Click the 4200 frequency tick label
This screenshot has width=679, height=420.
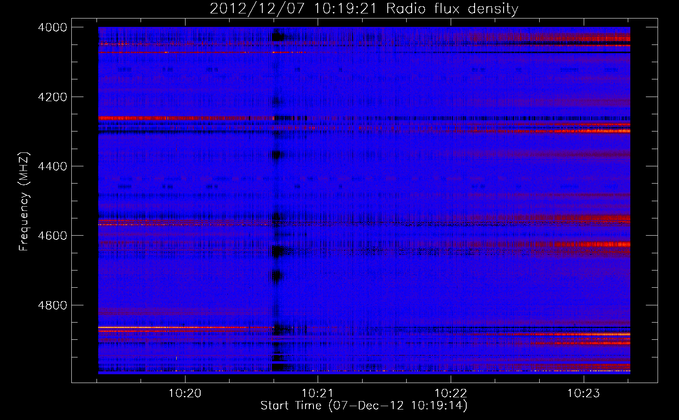pos(52,97)
